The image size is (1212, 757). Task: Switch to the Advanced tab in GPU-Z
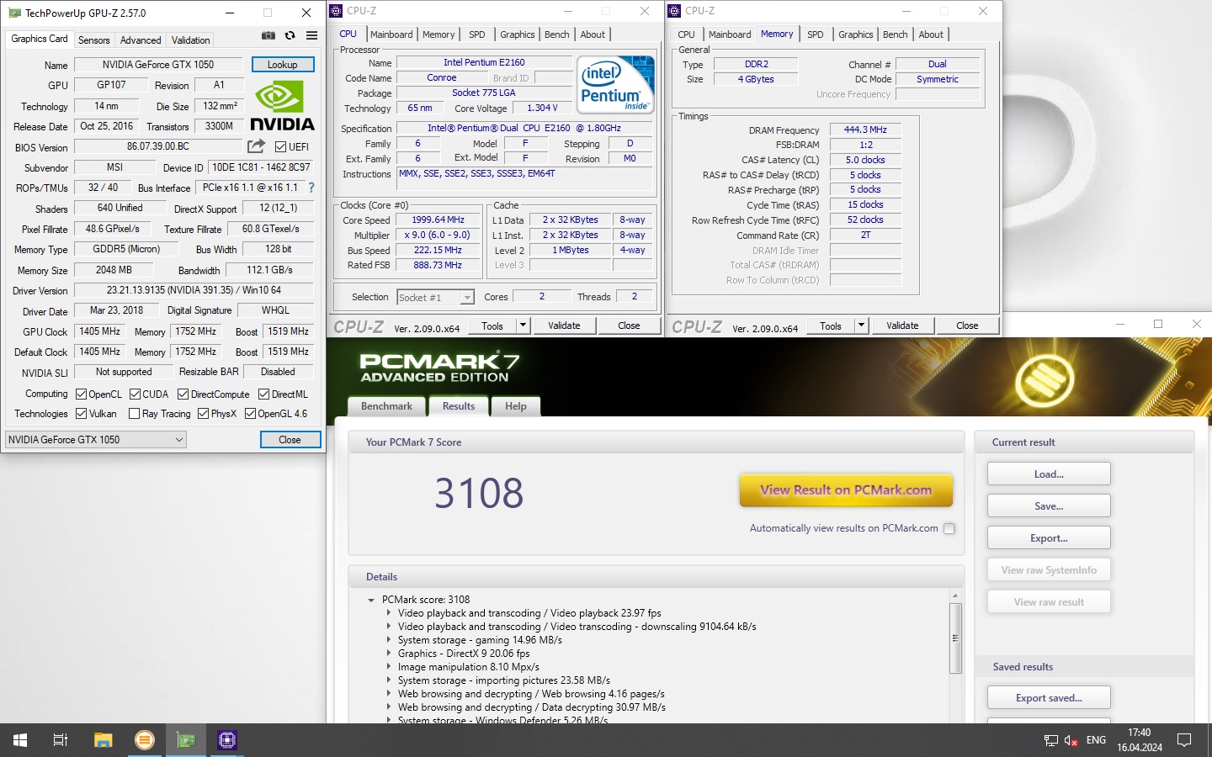(141, 40)
